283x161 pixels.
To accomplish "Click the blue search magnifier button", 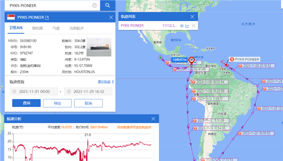I will tap(108, 6).
